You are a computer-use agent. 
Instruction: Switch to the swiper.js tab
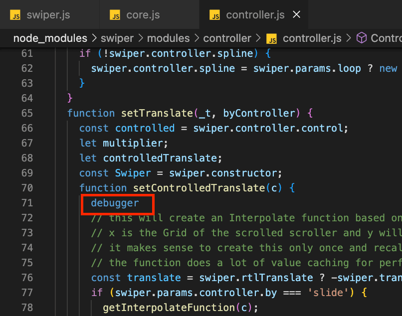pos(49,14)
